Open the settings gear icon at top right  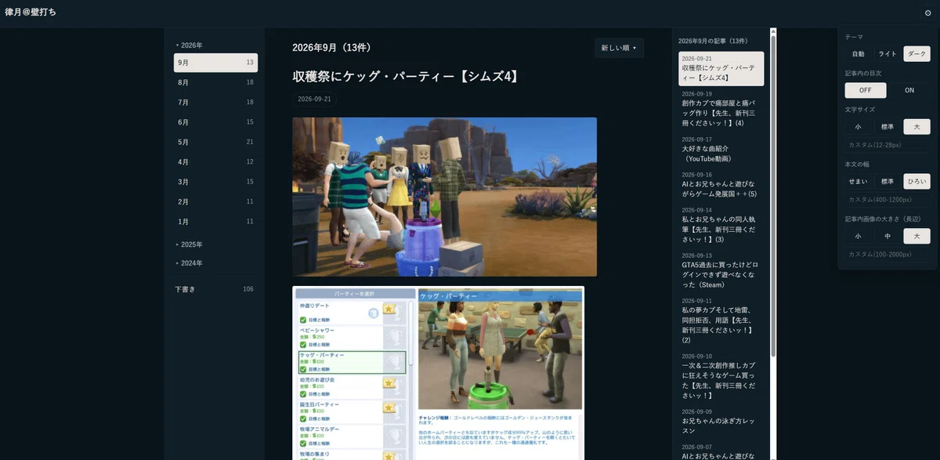point(928,13)
